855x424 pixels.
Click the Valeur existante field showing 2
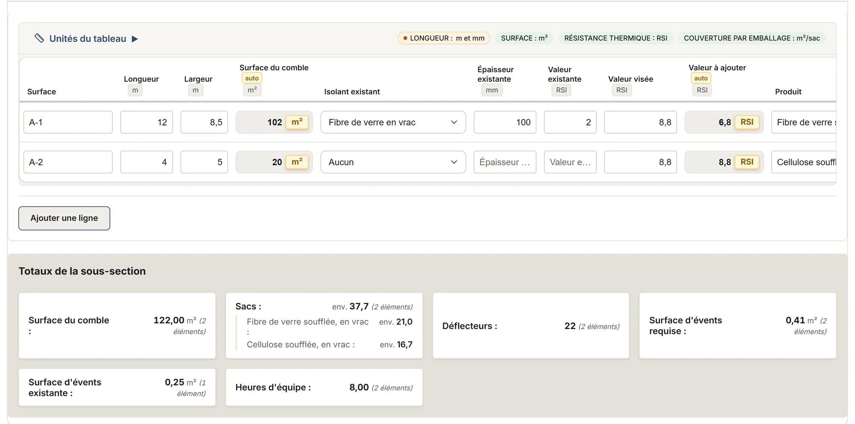[x=570, y=122]
